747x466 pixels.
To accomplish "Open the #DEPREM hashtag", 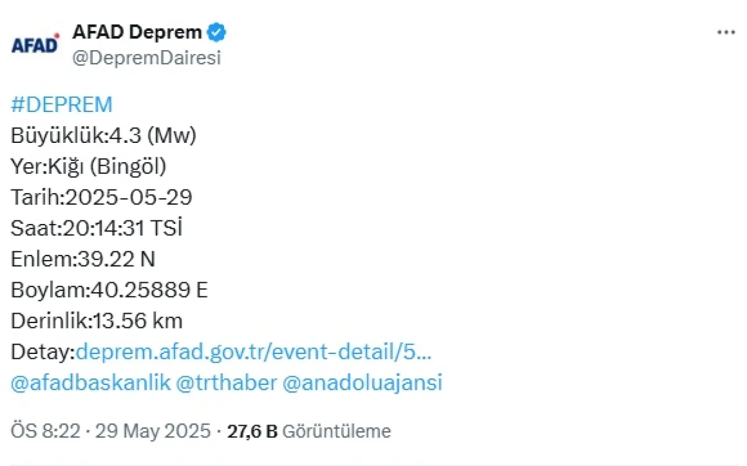I will click(62, 105).
